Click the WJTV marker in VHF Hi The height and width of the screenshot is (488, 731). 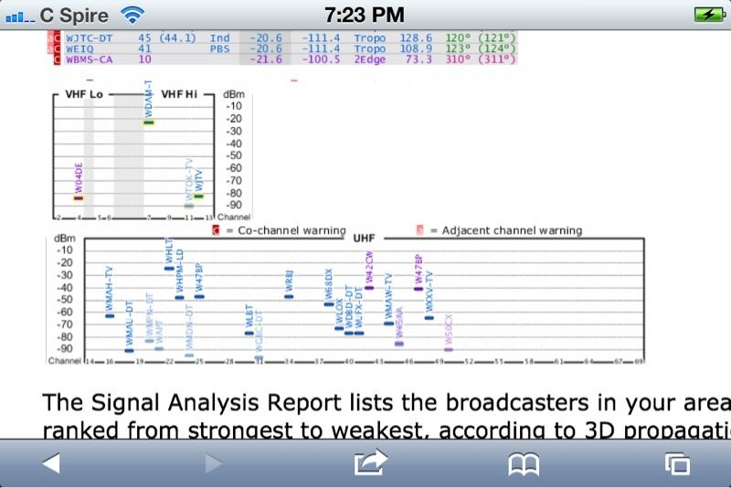coord(199,196)
